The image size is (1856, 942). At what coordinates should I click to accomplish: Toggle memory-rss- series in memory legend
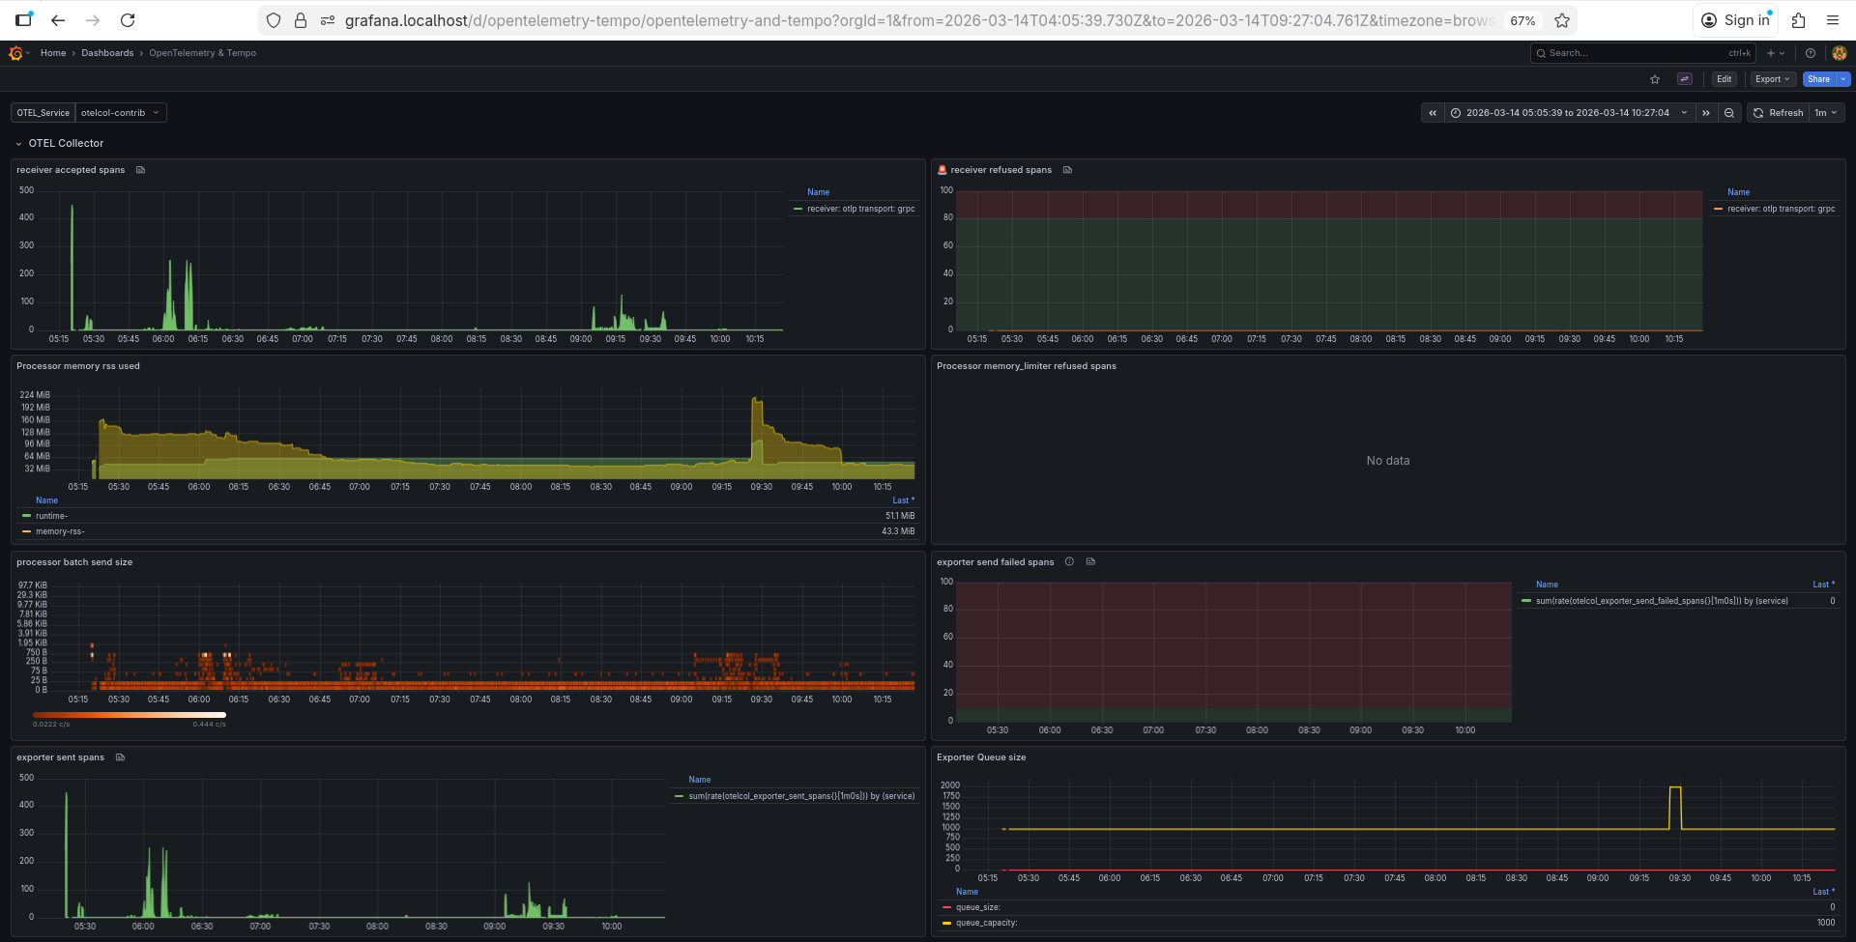[x=60, y=531]
